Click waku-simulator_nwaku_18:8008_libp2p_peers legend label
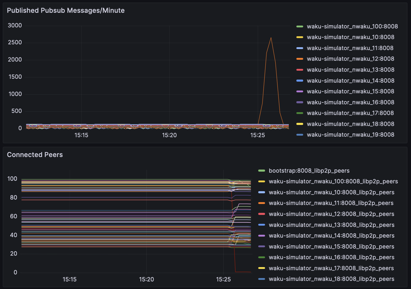The image size is (411, 289). (331, 279)
